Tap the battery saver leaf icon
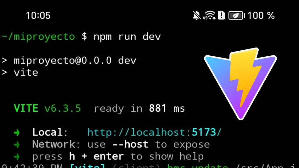Viewport: 299px width, 168px height. (236, 15)
